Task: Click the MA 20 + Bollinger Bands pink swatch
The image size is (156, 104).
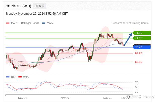Action: [8, 23]
